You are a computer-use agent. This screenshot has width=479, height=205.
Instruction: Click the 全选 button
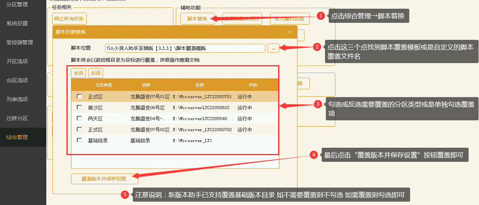click(78, 73)
